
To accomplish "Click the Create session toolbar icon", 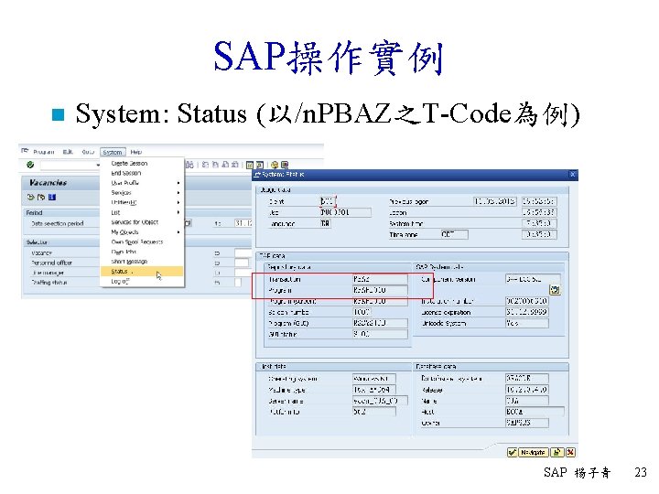I will (x=250, y=165).
